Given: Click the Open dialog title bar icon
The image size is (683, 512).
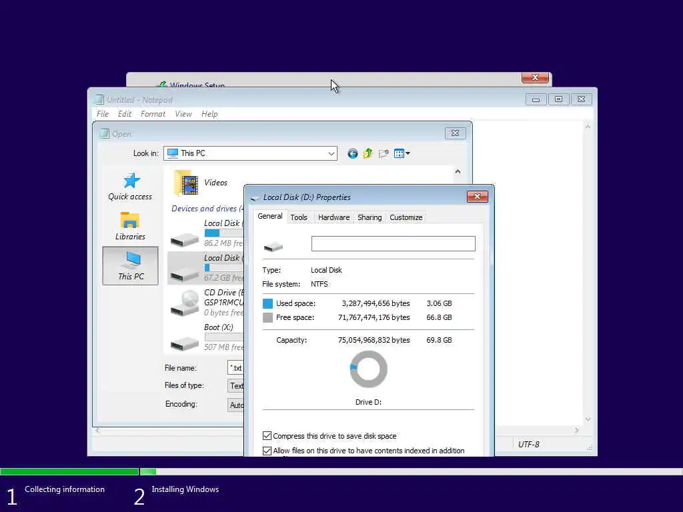Looking at the screenshot, I should [105, 133].
